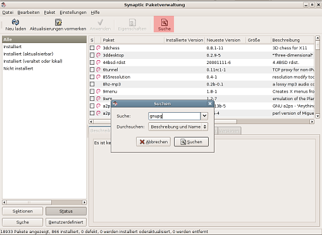The image size is (322, 235).
Task: Toggle the status checkbox for 9menu
Action: 92,91
